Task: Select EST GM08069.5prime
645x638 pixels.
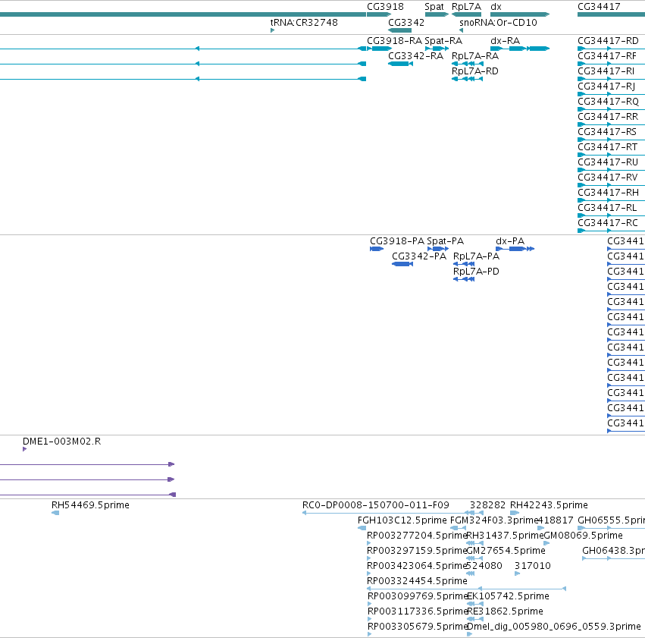Action: pyautogui.click(x=584, y=536)
